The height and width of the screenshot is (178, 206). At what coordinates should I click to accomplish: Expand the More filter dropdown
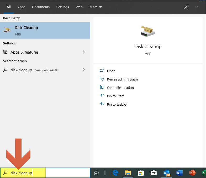point(96,7)
